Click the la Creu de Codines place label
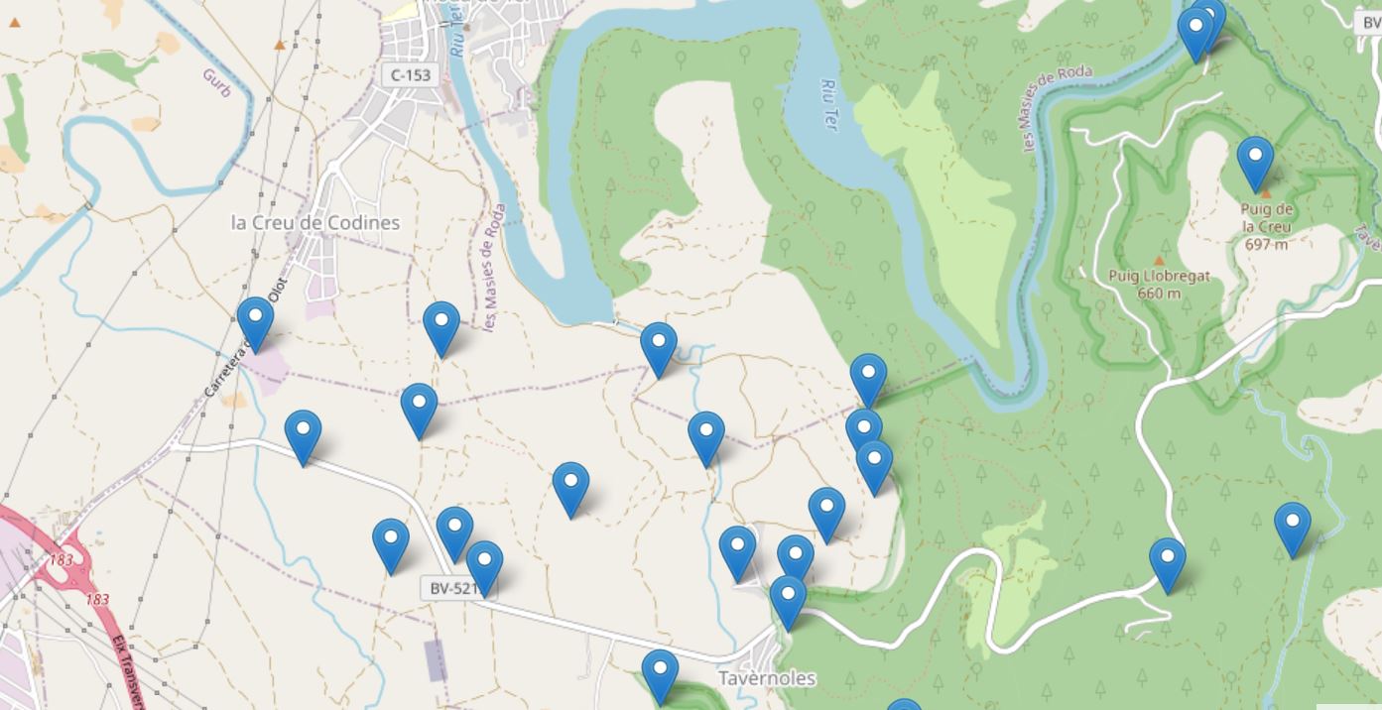 point(315,222)
